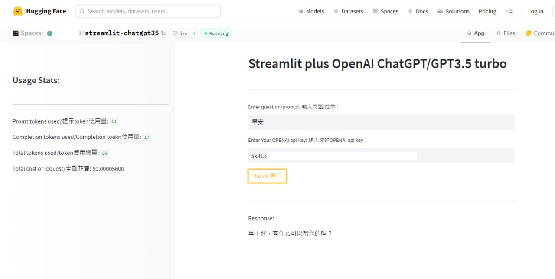The width and height of the screenshot is (555, 279).
Task: Open the Spaces page
Action: pyautogui.click(x=385, y=11)
